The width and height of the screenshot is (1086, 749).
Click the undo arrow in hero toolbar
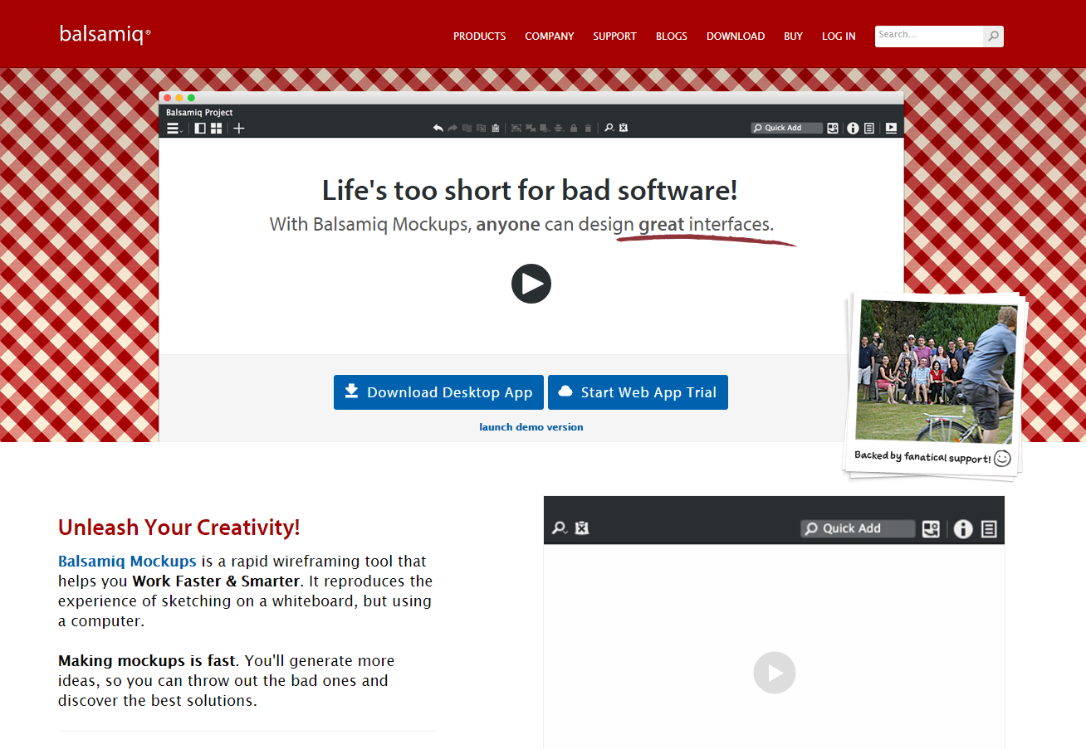(438, 129)
